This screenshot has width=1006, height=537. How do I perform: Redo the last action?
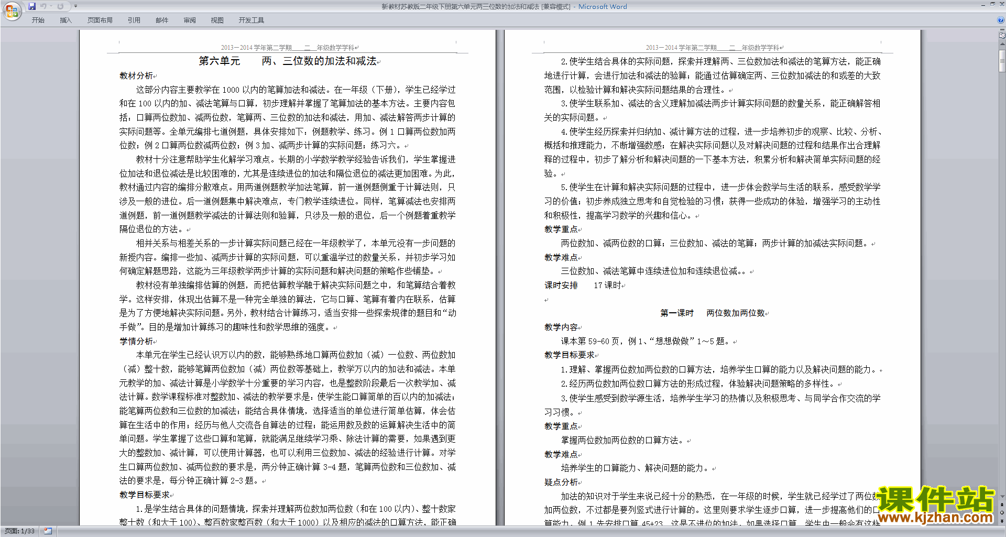click(60, 6)
